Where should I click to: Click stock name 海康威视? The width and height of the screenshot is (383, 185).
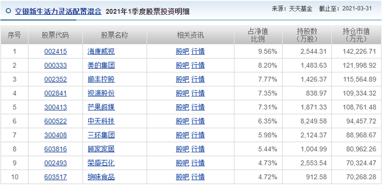point(101,51)
